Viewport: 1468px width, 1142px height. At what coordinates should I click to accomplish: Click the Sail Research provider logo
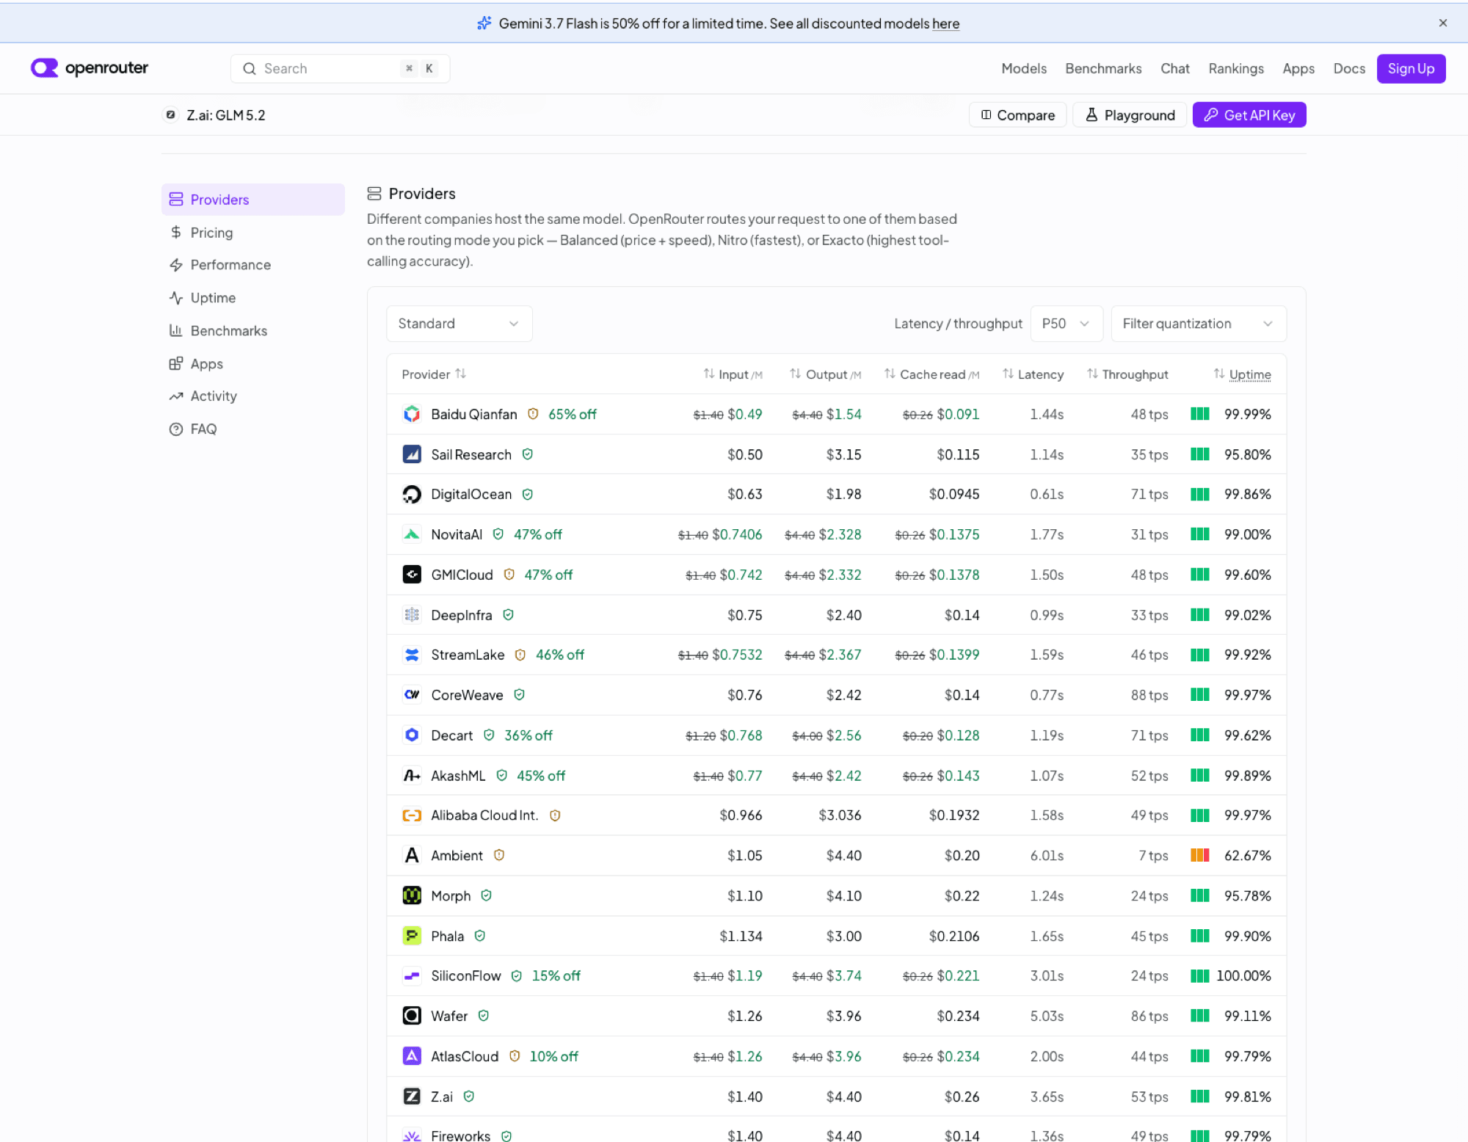[x=412, y=454]
